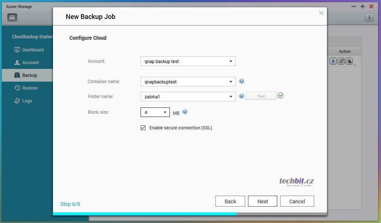Screen dimensions: 381x223
Task: Click the Block size help icon
Action: pyautogui.click(x=185, y=112)
